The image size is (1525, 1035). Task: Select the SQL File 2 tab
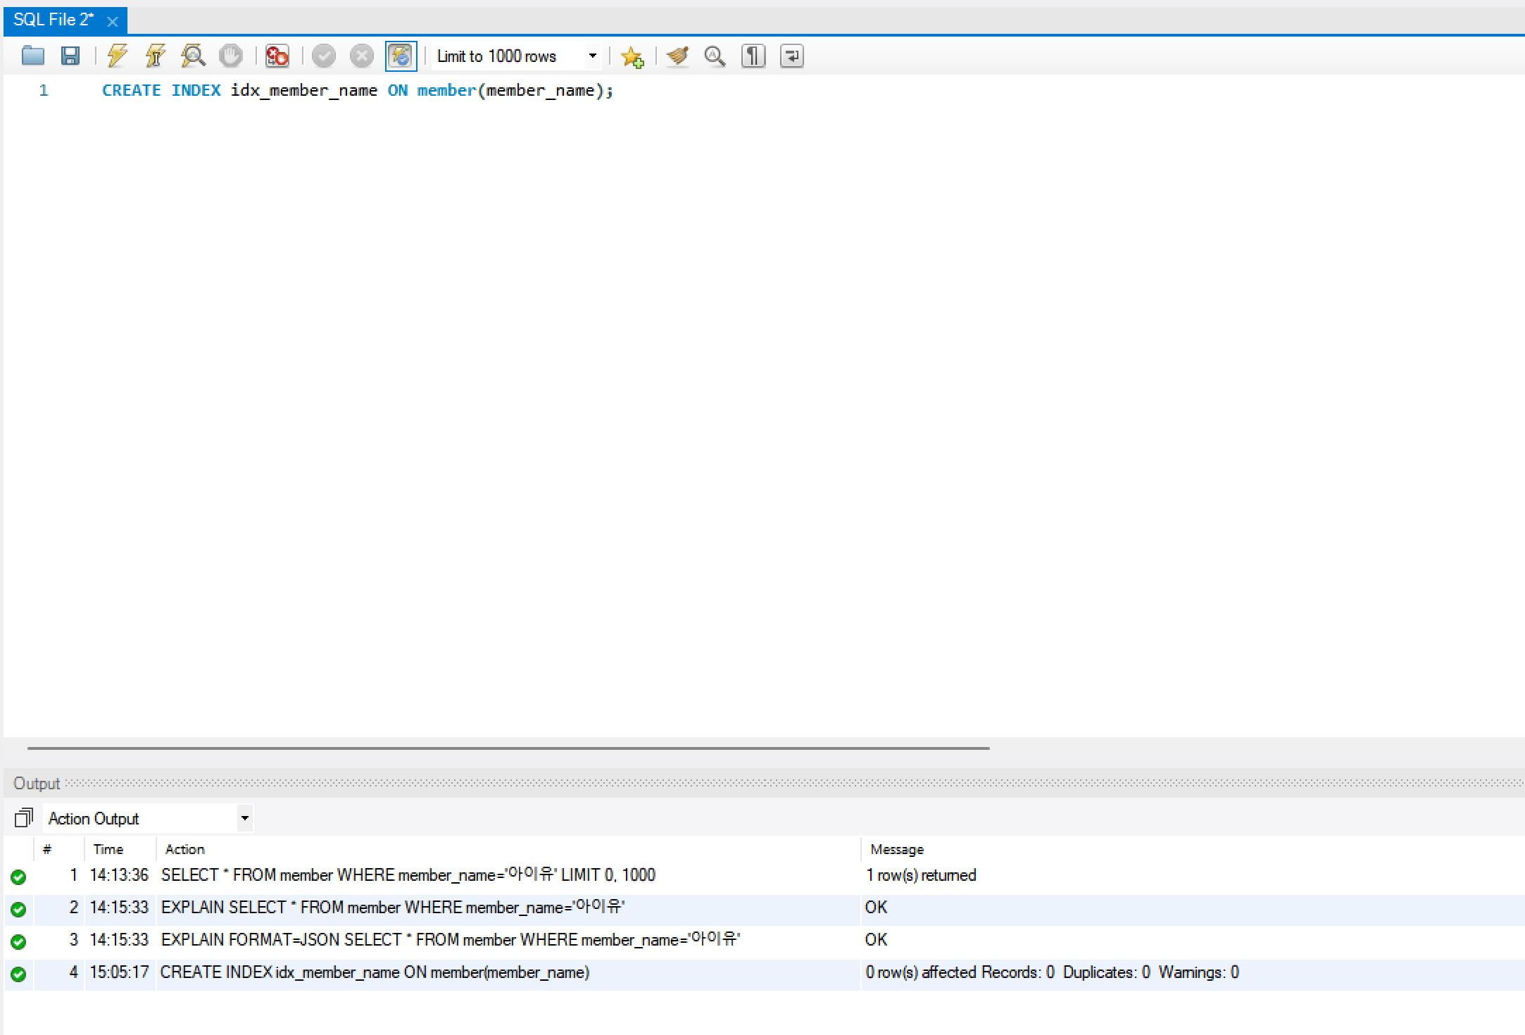[54, 20]
